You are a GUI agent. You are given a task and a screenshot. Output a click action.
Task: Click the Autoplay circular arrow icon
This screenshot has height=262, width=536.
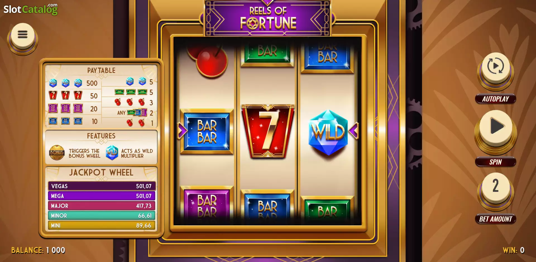coord(496,67)
